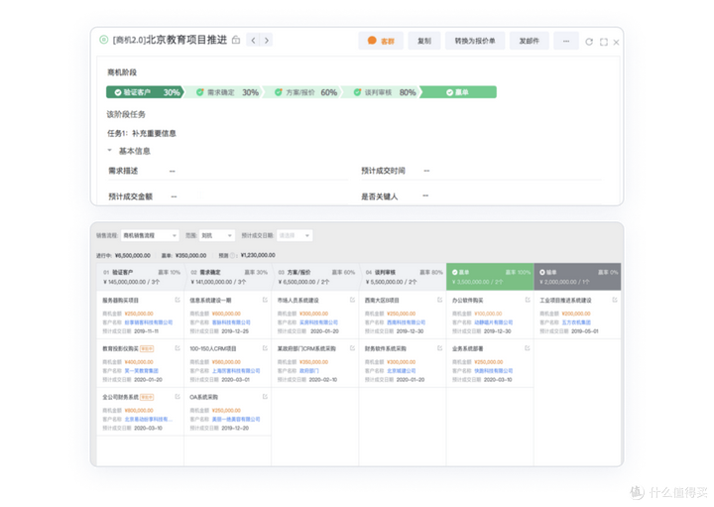Click the refresh icon in detail header
The height and width of the screenshot is (507, 714).
pos(589,42)
